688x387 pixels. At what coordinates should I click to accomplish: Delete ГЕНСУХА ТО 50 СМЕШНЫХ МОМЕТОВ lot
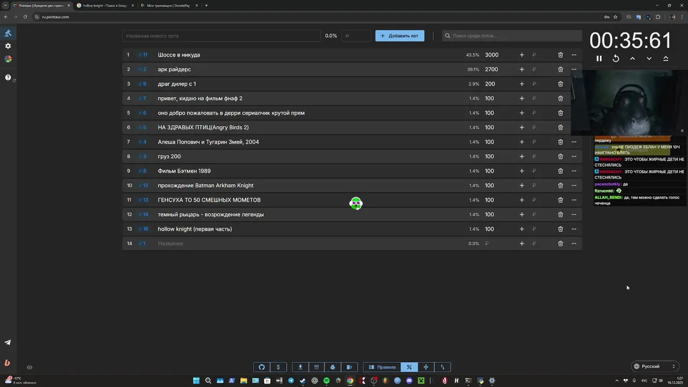560,200
